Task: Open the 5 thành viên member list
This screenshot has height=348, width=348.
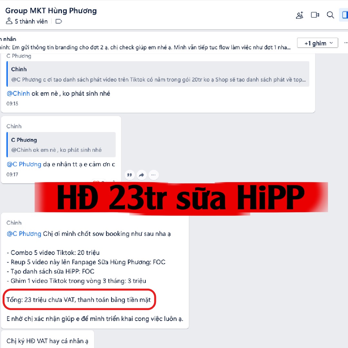Action: pyautogui.click(x=27, y=21)
